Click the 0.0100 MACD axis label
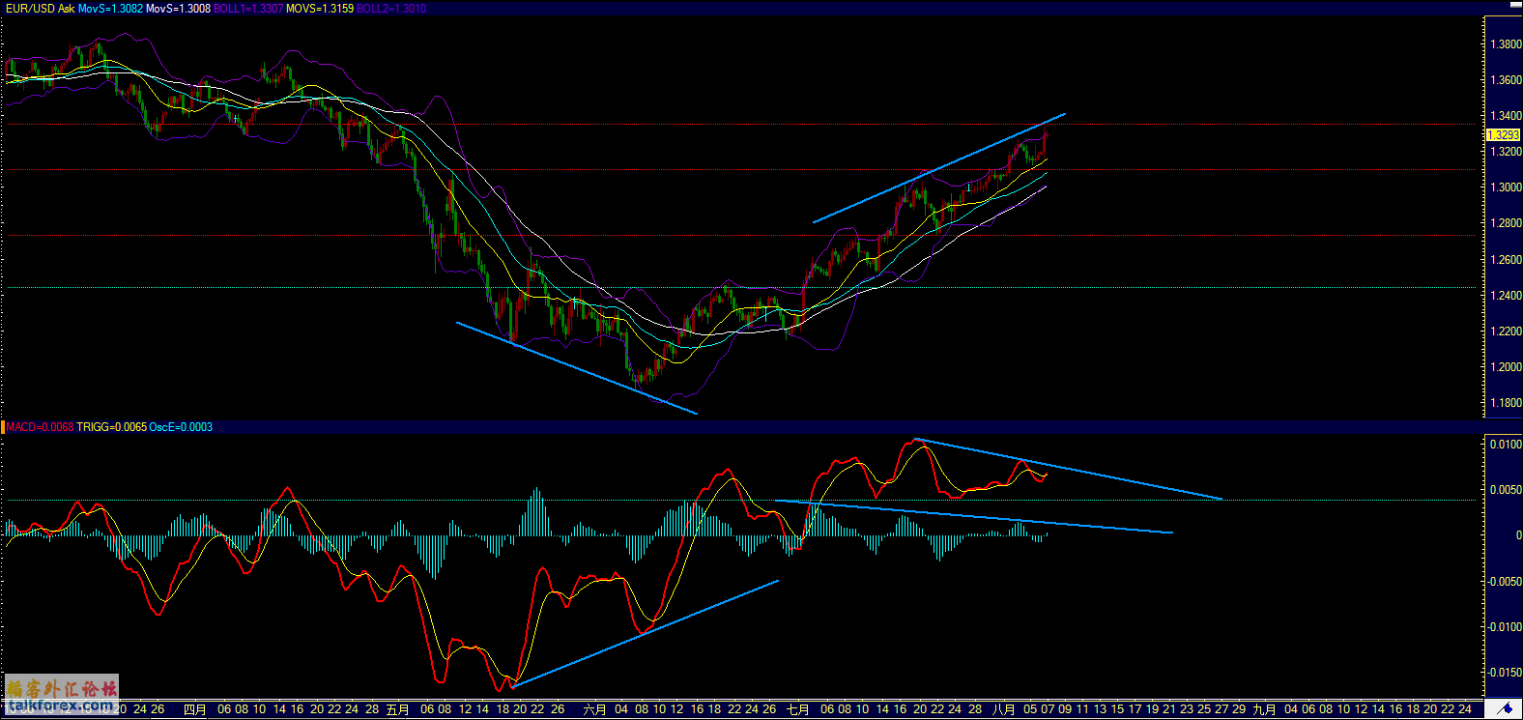Viewport: 1523px width, 720px height. click(1506, 445)
